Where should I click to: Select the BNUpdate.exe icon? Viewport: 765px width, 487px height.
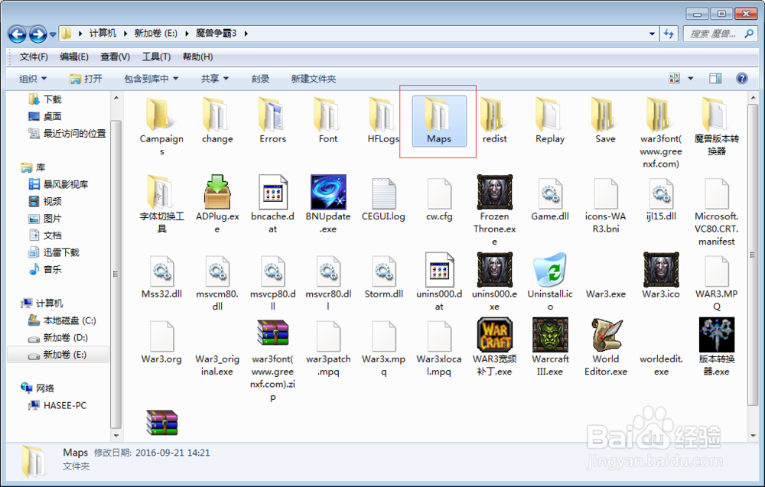(x=328, y=192)
